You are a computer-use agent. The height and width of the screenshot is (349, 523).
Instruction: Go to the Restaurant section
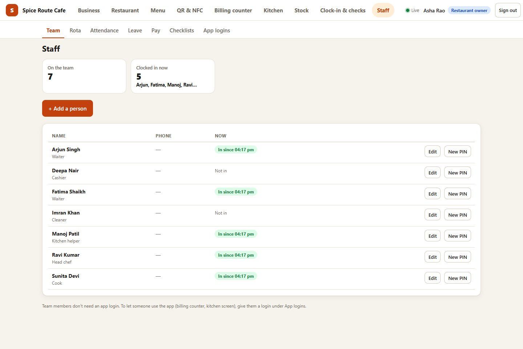click(125, 10)
